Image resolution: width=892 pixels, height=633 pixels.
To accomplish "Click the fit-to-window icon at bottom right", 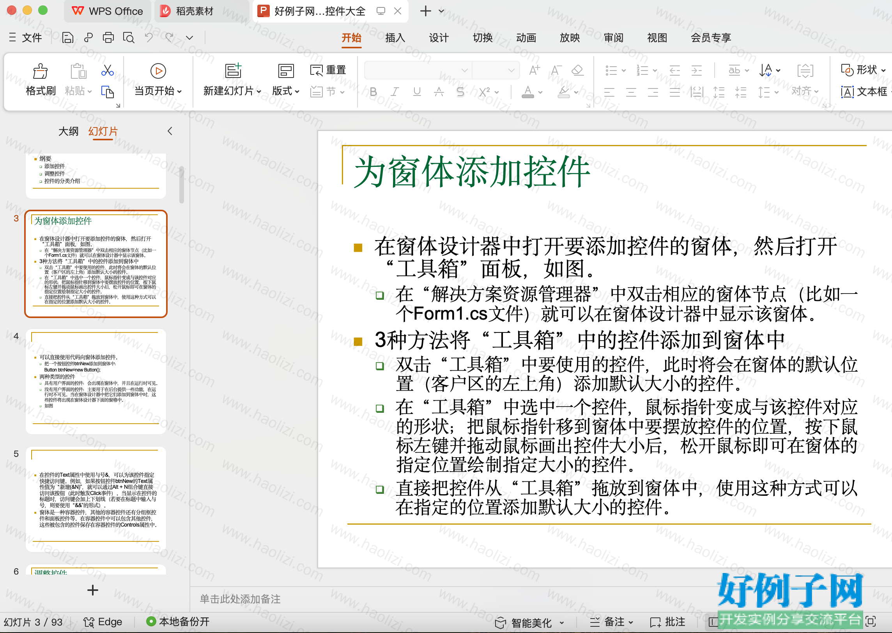I will pyautogui.click(x=870, y=621).
